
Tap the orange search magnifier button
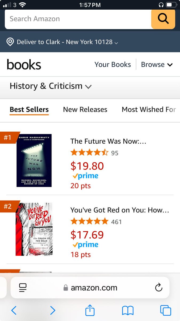click(163, 19)
